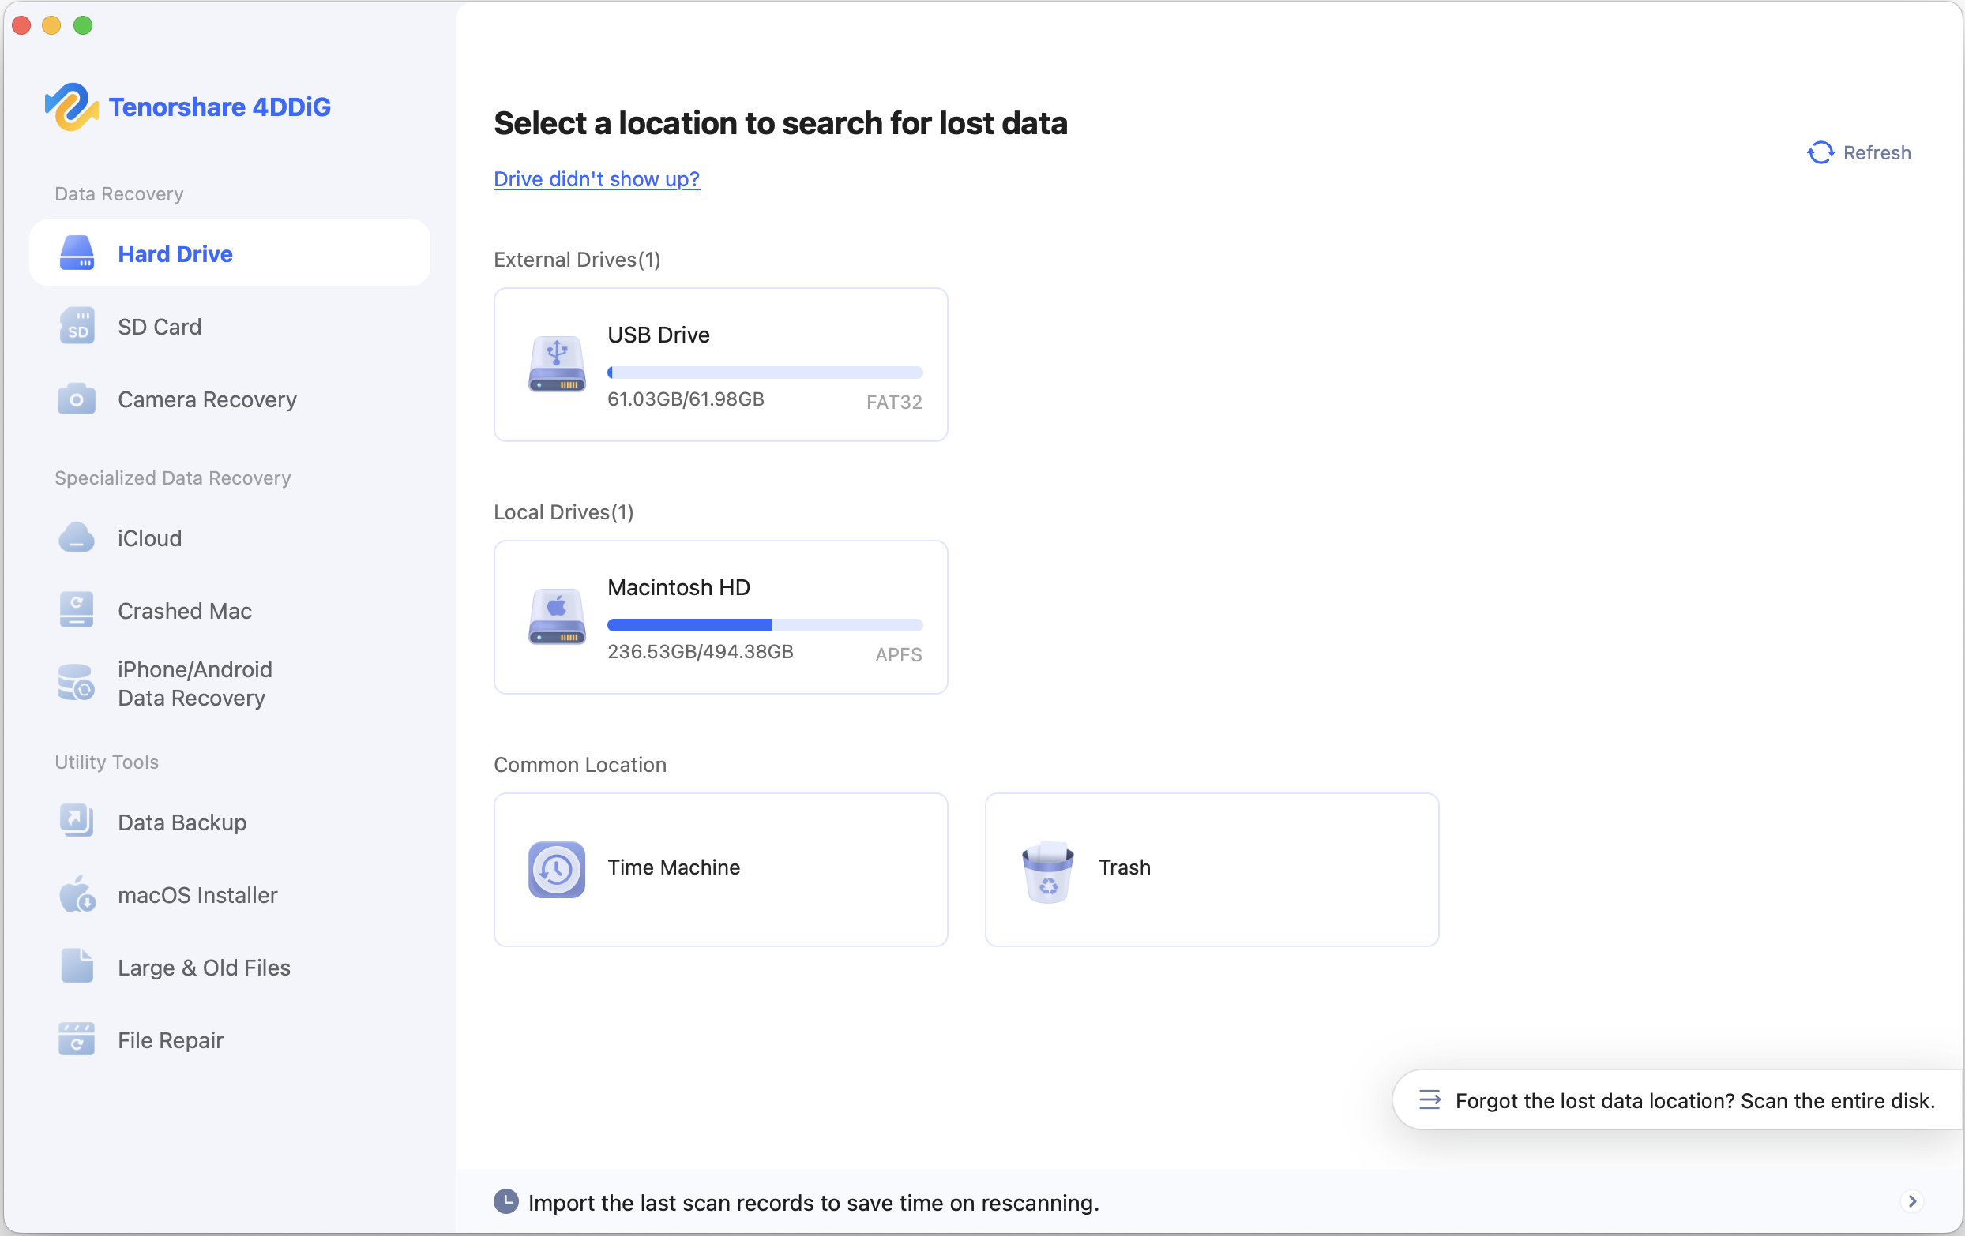Open Large & Old Files in sidebar
This screenshot has width=1965, height=1236.
point(204,968)
